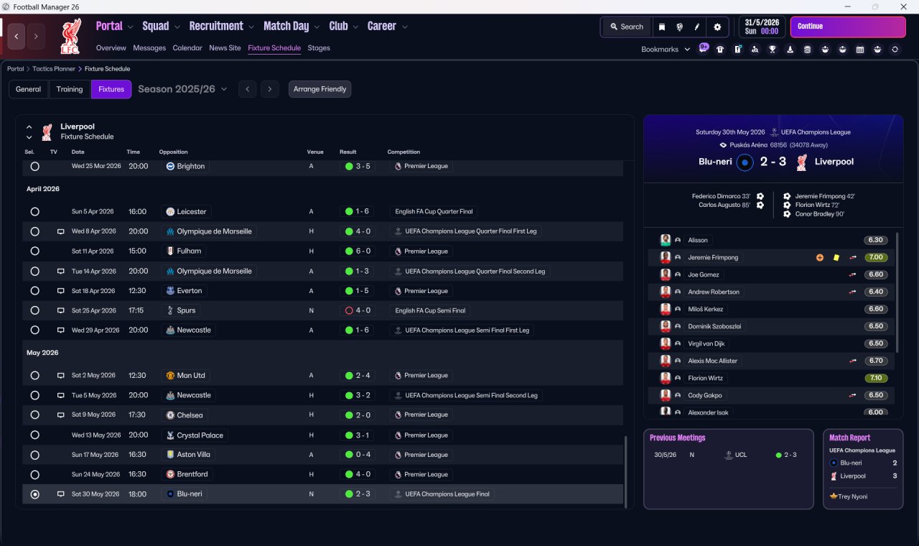The image size is (919, 546).
Task: Collapse the Liverpool Fixture Schedule section chevron
Action: pos(29,127)
